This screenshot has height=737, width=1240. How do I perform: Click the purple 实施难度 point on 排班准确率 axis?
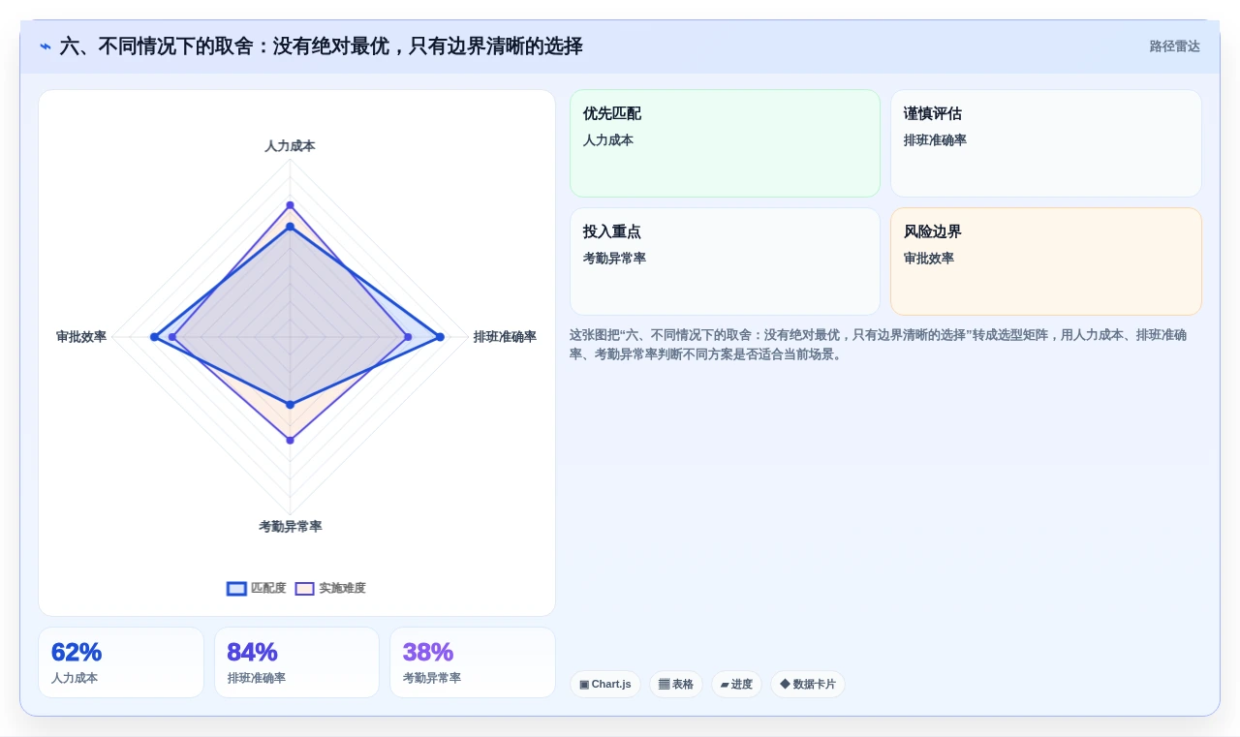pos(408,337)
